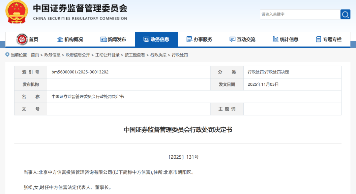Click the newspaper icon beside 新闻发布
This screenshot has height=194, width=356.
pos(104,39)
